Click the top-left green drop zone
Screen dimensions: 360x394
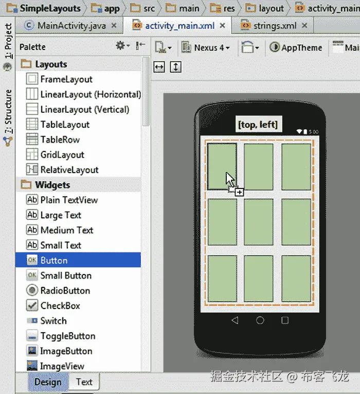(222, 166)
